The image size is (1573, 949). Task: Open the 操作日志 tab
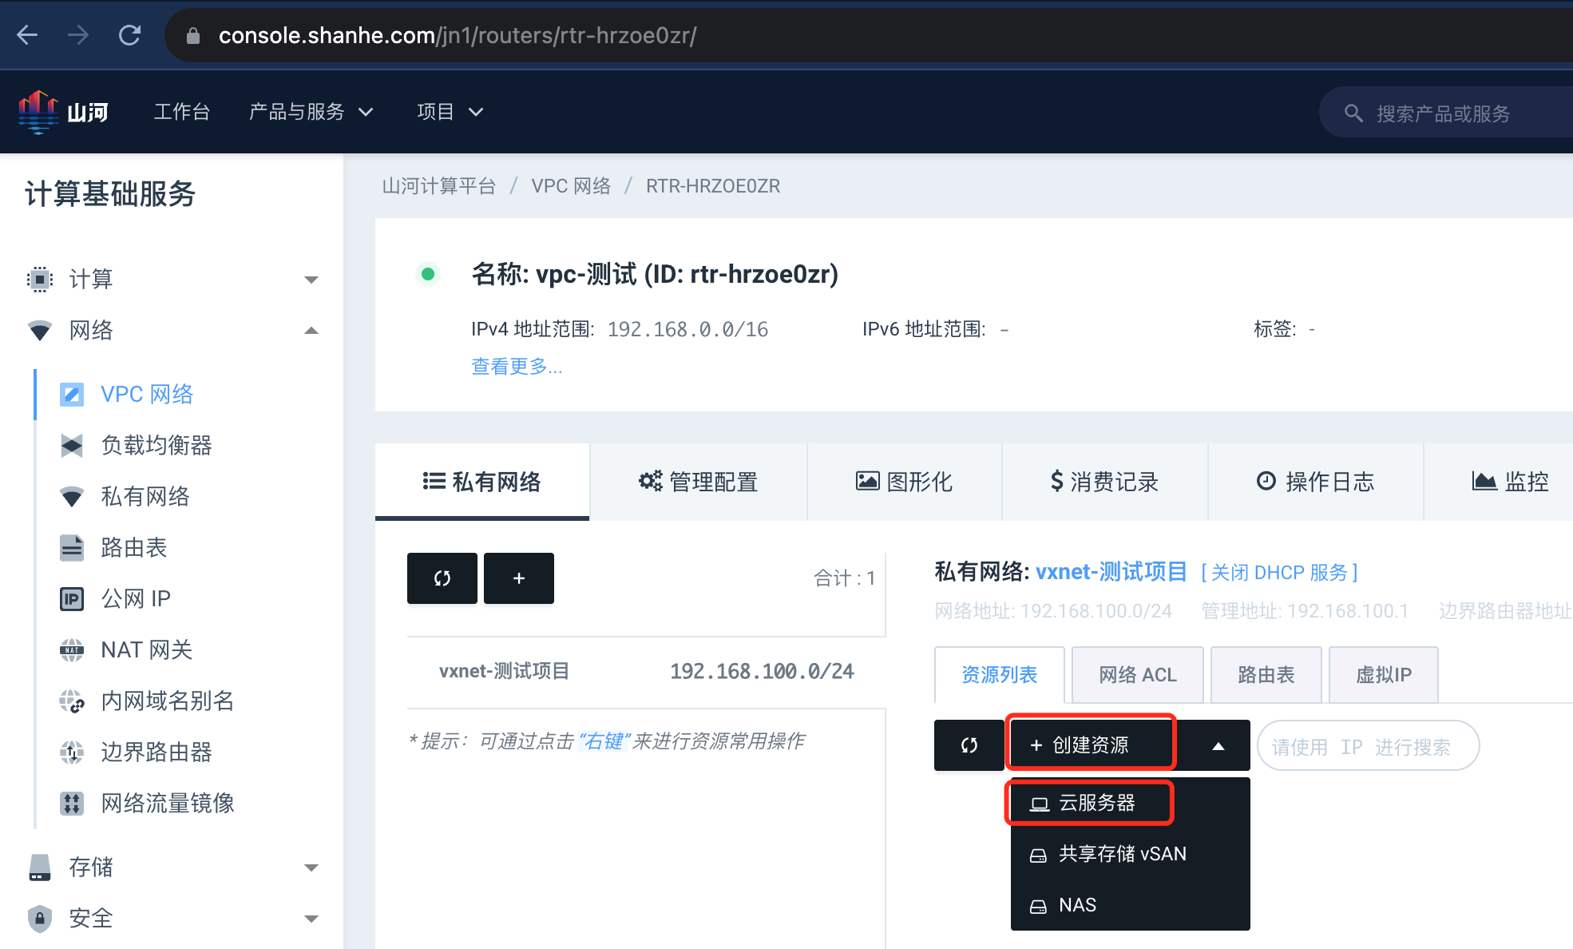1316,482
